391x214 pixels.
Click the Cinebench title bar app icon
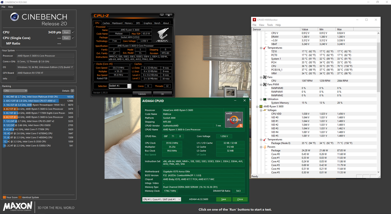point(2,2)
